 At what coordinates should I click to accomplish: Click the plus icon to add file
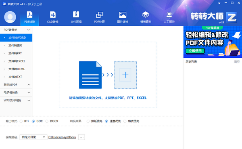pos(125,75)
